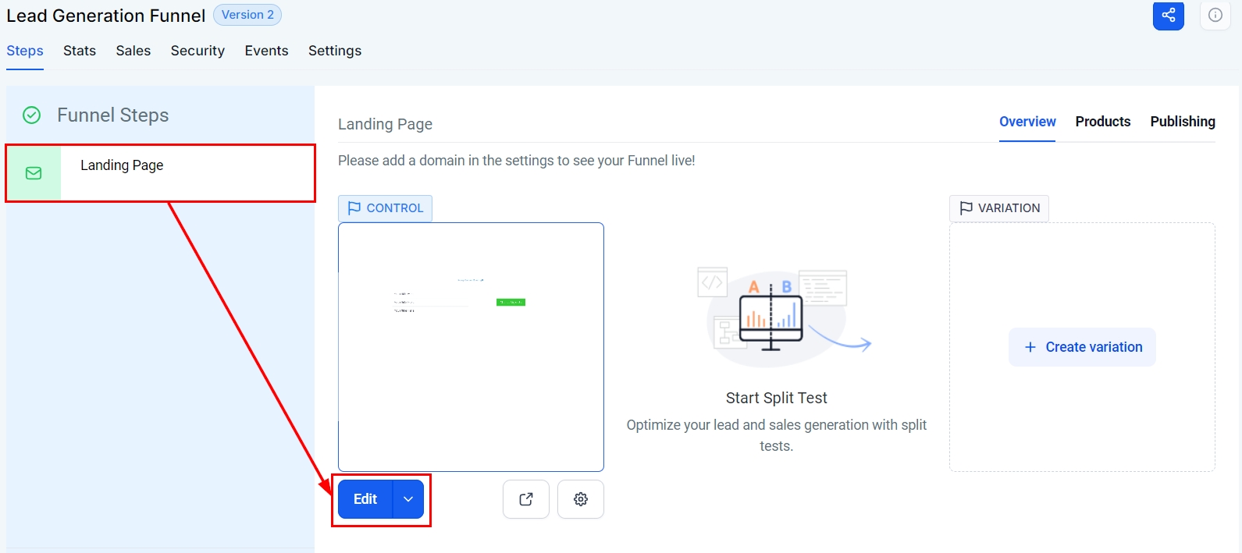Screen dimensions: 1242x553
Task: Open the Sales tab
Action: pos(133,51)
